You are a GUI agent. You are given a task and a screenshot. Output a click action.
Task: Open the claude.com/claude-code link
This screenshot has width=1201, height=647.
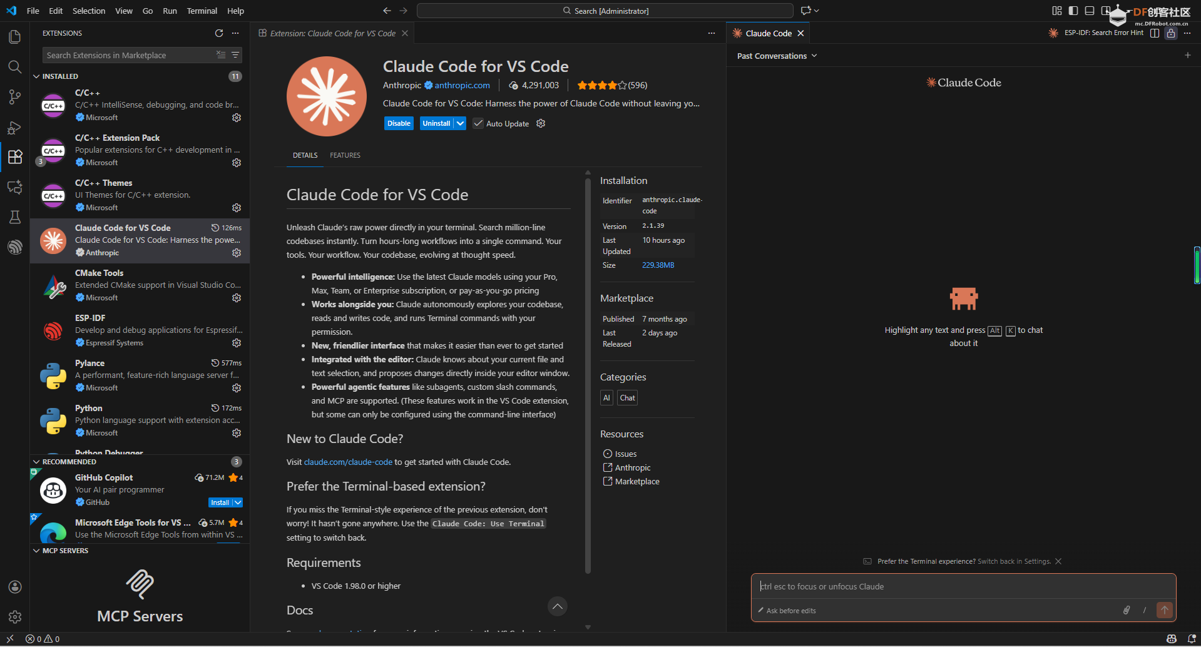point(348,462)
